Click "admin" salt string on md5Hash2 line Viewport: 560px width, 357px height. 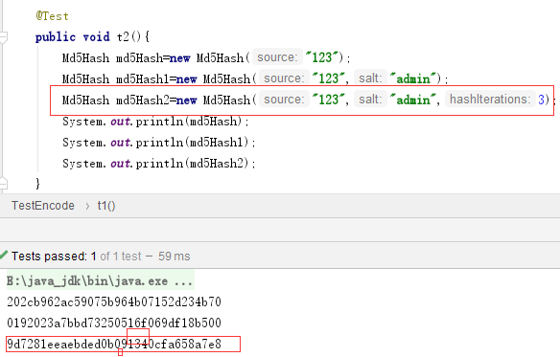pos(414,100)
